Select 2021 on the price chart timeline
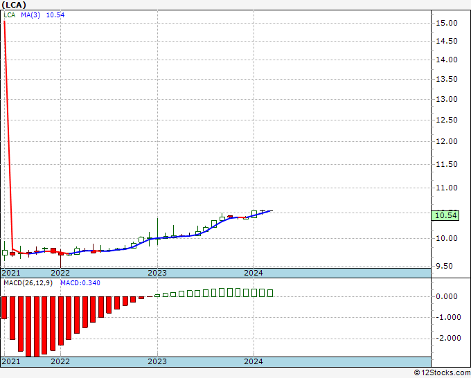The height and width of the screenshot is (378, 471). pyautogui.click(x=11, y=273)
